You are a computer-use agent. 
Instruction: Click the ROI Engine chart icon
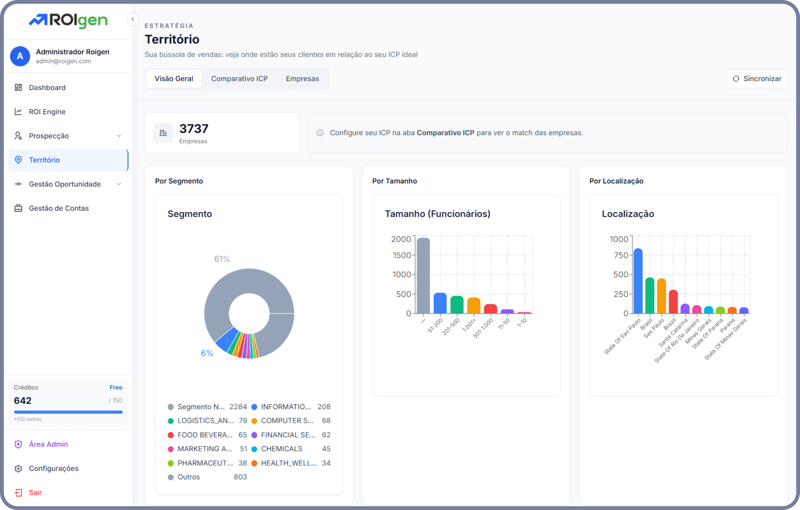pos(18,112)
